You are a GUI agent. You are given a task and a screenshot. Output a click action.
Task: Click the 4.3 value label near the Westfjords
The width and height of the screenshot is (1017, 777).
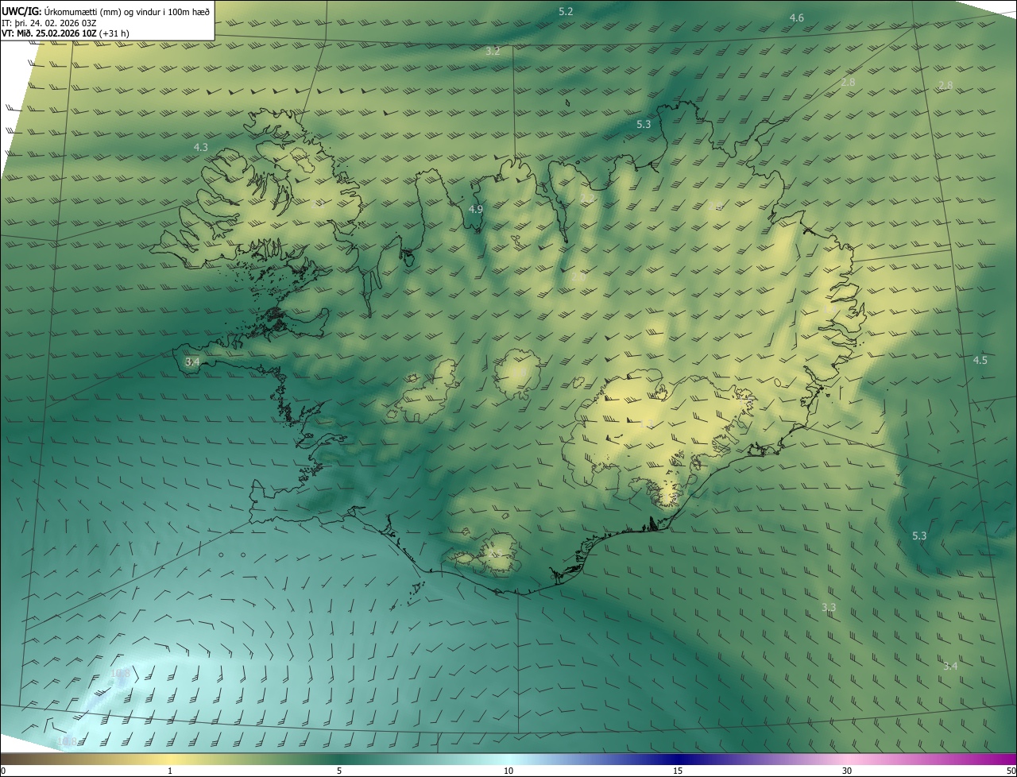point(200,148)
